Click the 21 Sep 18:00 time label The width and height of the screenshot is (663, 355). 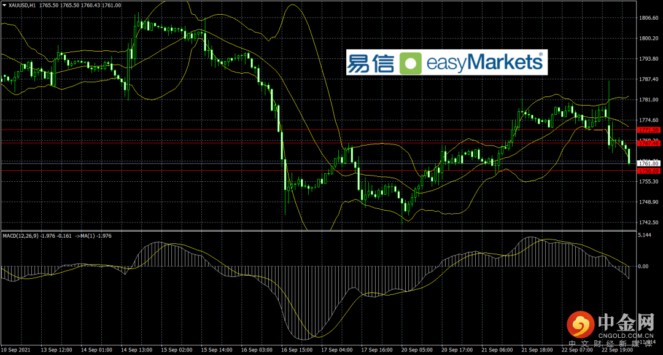point(536,350)
